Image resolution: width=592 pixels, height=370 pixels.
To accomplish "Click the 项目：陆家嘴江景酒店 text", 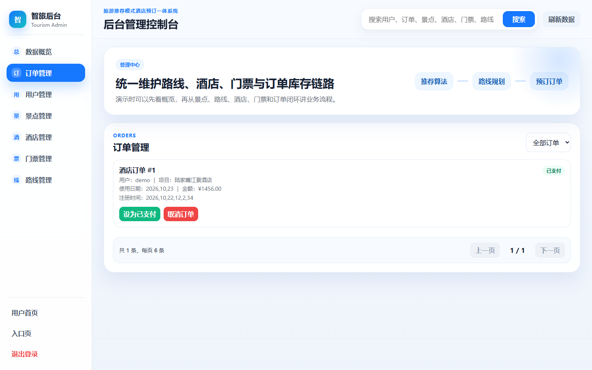I will pyautogui.click(x=185, y=180).
